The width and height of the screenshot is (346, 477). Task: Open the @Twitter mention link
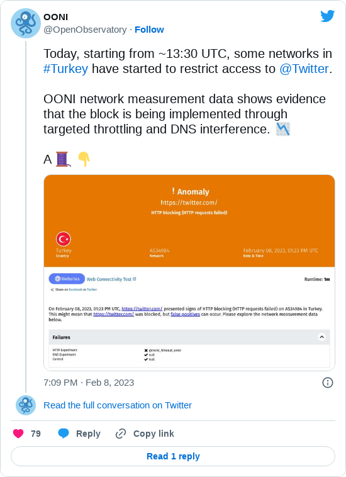pyautogui.click(x=304, y=69)
